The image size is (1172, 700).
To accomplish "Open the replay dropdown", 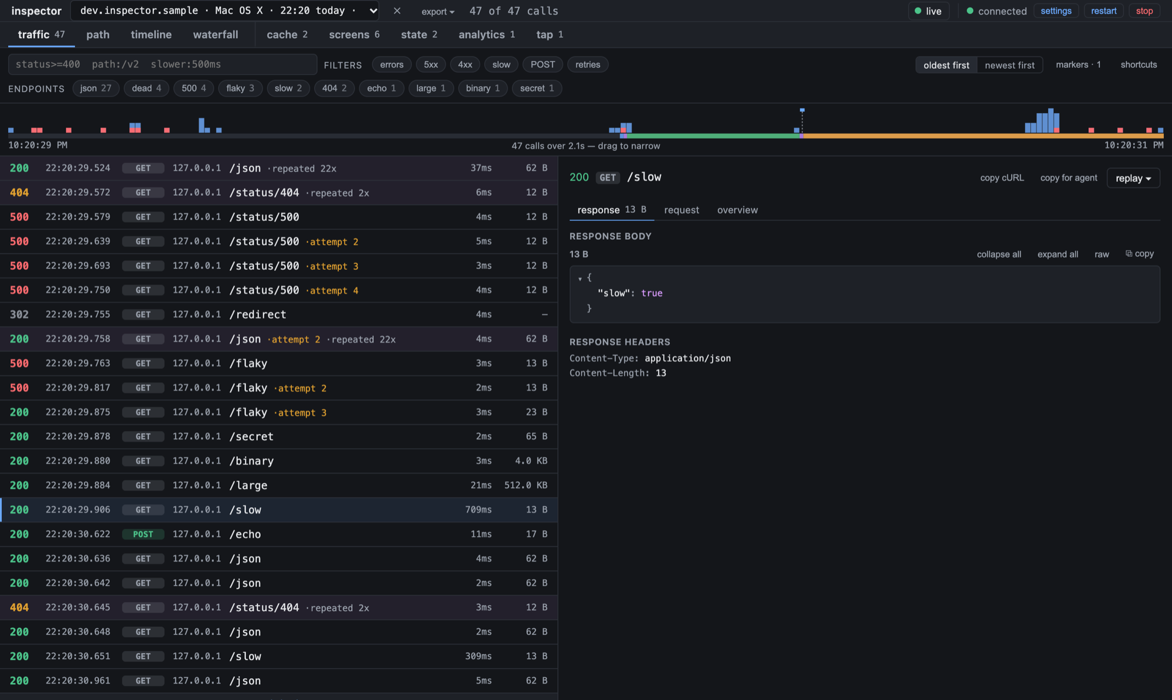I will click(1133, 178).
